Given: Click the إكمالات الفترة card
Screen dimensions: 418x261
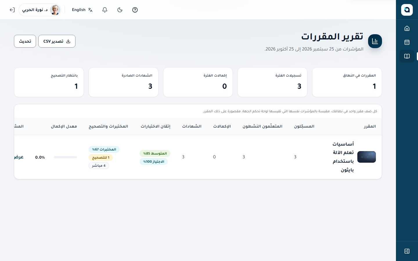Looking at the screenshot, I should click(198, 82).
